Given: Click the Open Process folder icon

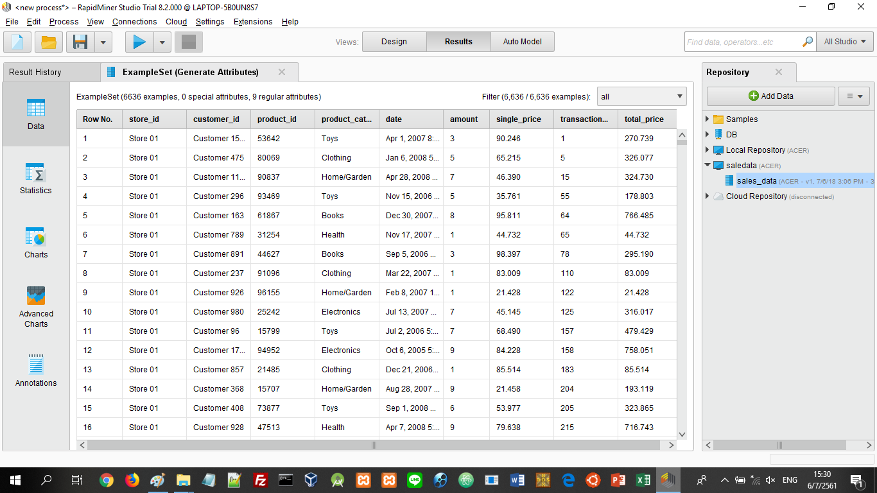Looking at the screenshot, I should (x=49, y=42).
